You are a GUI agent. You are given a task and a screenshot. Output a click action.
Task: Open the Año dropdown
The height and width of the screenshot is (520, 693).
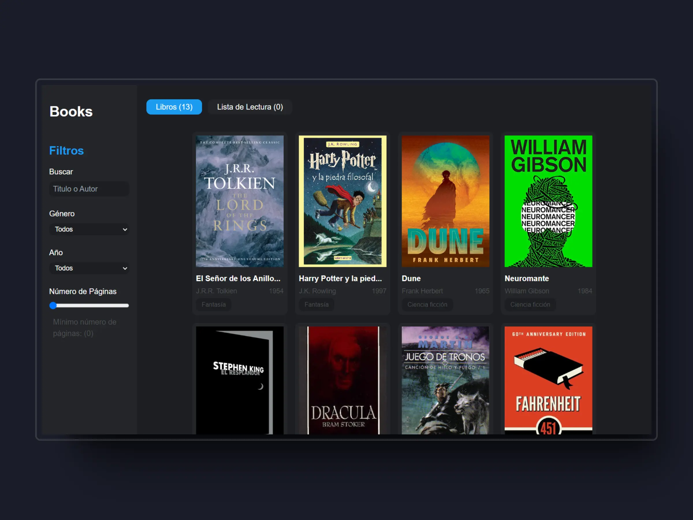pos(89,268)
